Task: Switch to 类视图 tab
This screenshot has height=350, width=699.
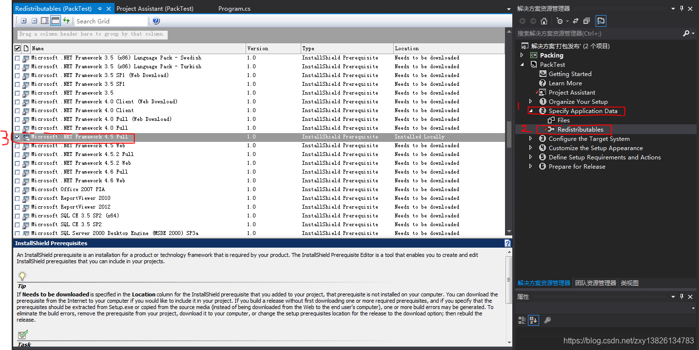Action: 629,283
